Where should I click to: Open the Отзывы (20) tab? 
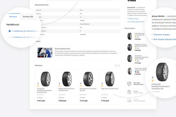(28, 16)
